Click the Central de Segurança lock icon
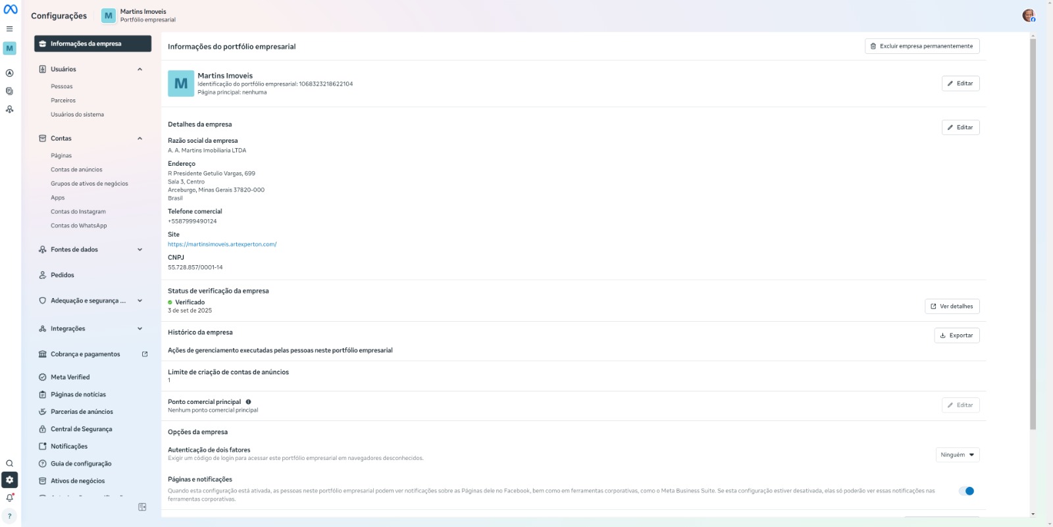 pyautogui.click(x=43, y=429)
